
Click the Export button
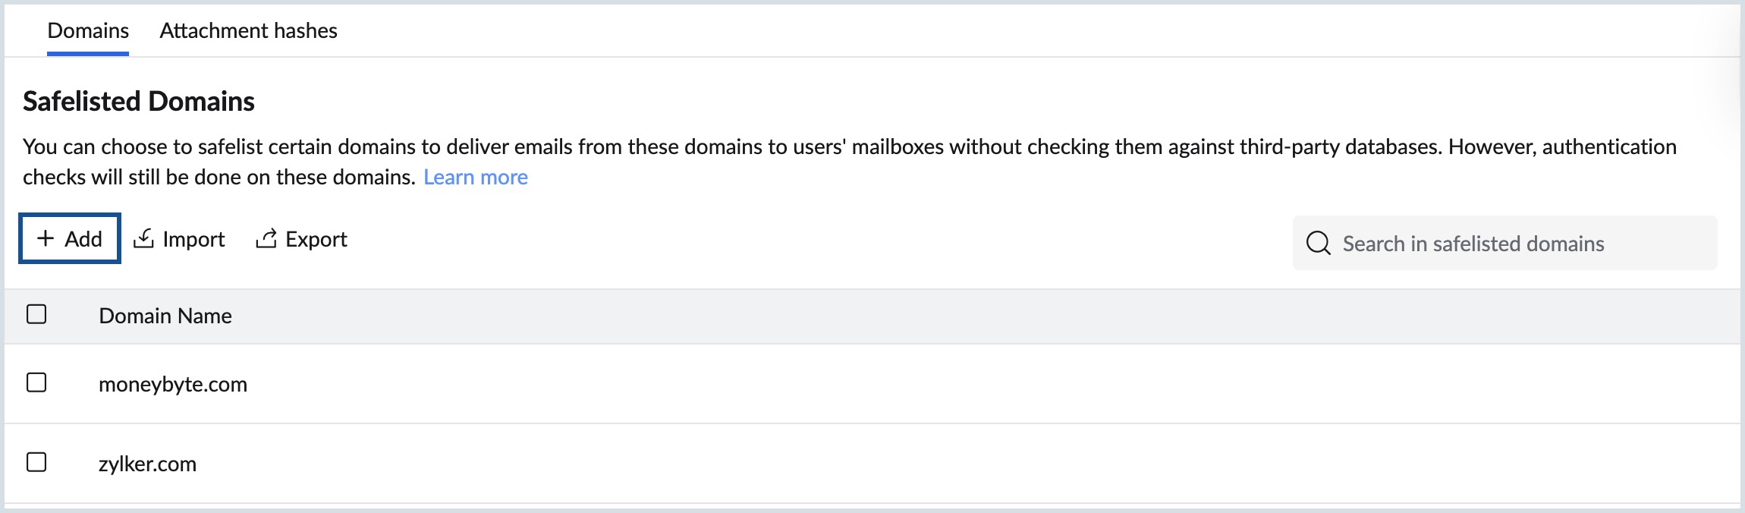pos(301,238)
